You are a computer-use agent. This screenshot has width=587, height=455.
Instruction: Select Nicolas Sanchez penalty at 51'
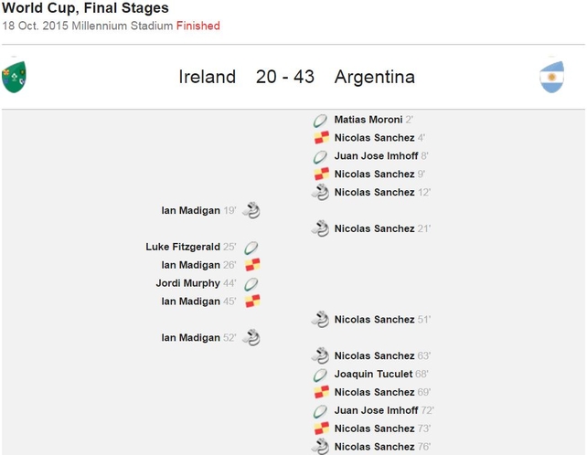pyautogui.click(x=374, y=320)
